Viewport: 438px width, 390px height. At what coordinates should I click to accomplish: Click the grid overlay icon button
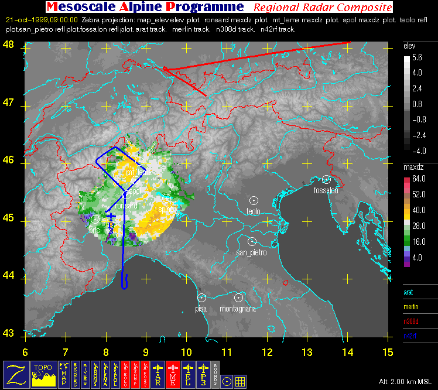click(240, 381)
